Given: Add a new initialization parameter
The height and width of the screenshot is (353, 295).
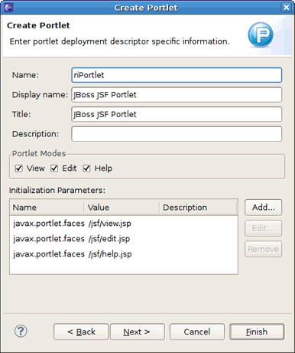Looking at the screenshot, I should 264,208.
